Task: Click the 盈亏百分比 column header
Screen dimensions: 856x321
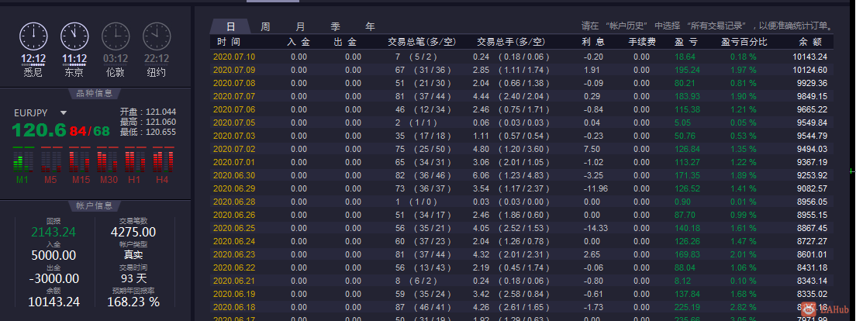Action: click(x=744, y=42)
